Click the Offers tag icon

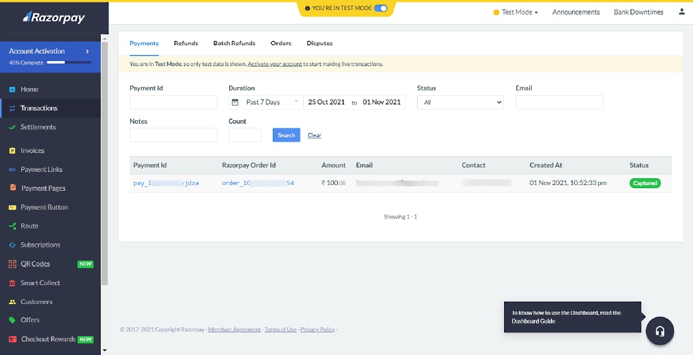tap(13, 320)
